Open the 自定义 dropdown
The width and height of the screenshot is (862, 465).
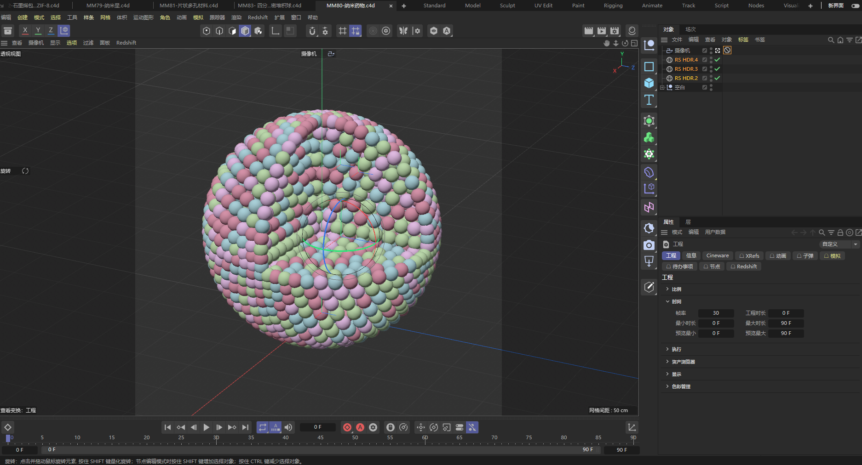click(x=839, y=244)
